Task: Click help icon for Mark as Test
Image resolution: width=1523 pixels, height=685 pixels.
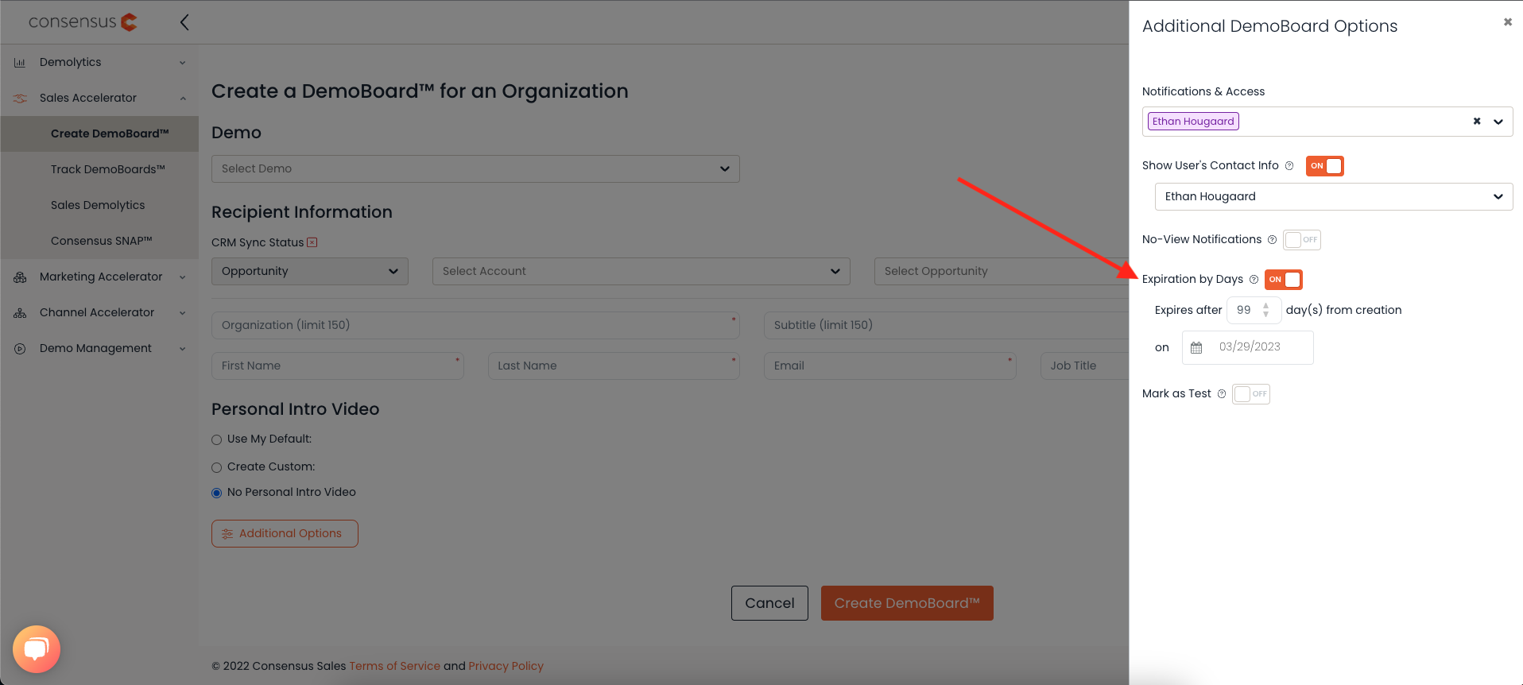Action: pos(1222,394)
